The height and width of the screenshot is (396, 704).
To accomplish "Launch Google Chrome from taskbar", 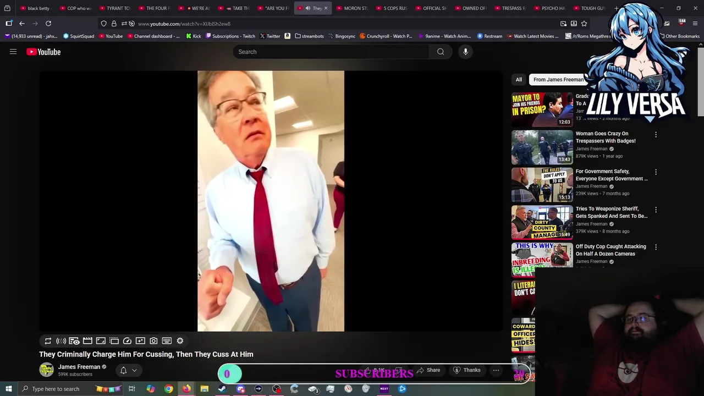I will click(x=168, y=389).
